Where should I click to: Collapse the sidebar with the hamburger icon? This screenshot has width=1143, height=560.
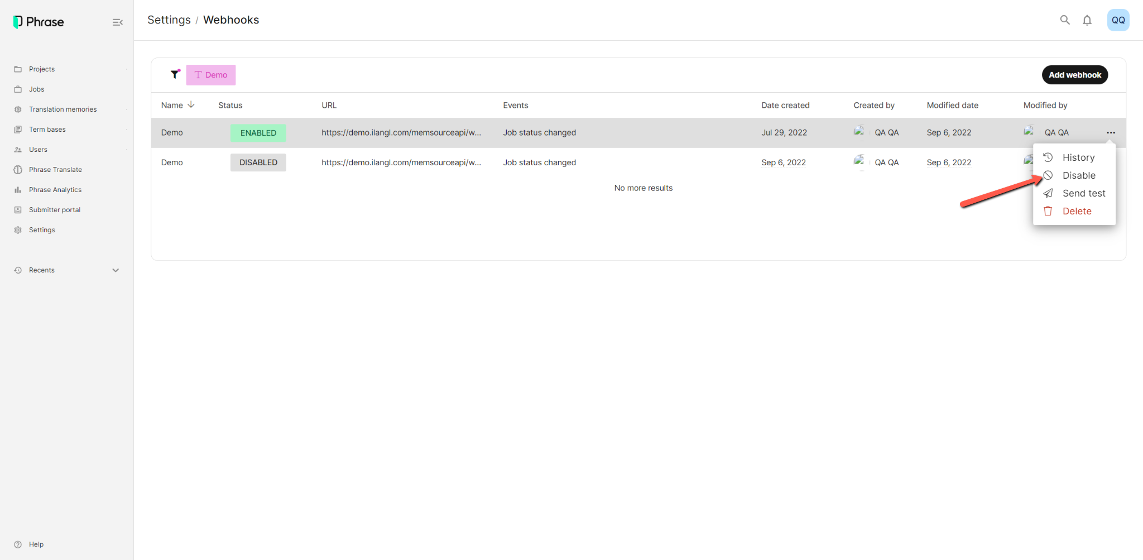coord(117,22)
